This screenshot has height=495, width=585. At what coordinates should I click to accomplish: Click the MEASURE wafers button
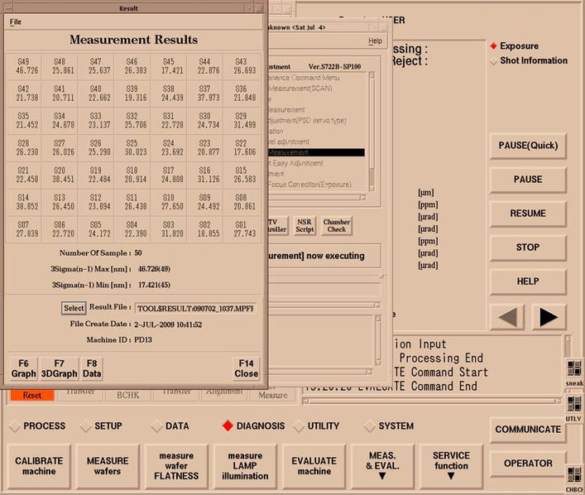click(x=108, y=466)
